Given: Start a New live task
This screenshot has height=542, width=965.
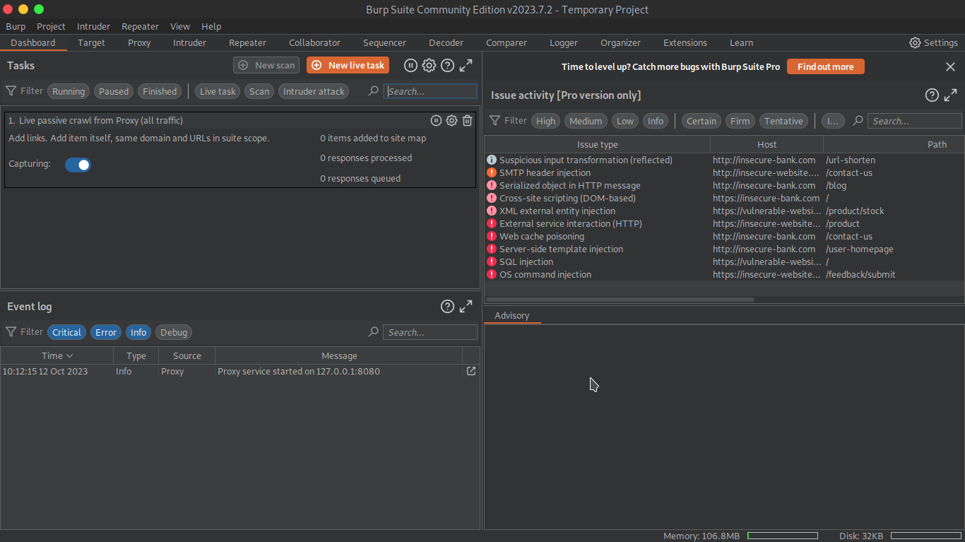Looking at the screenshot, I should (348, 64).
